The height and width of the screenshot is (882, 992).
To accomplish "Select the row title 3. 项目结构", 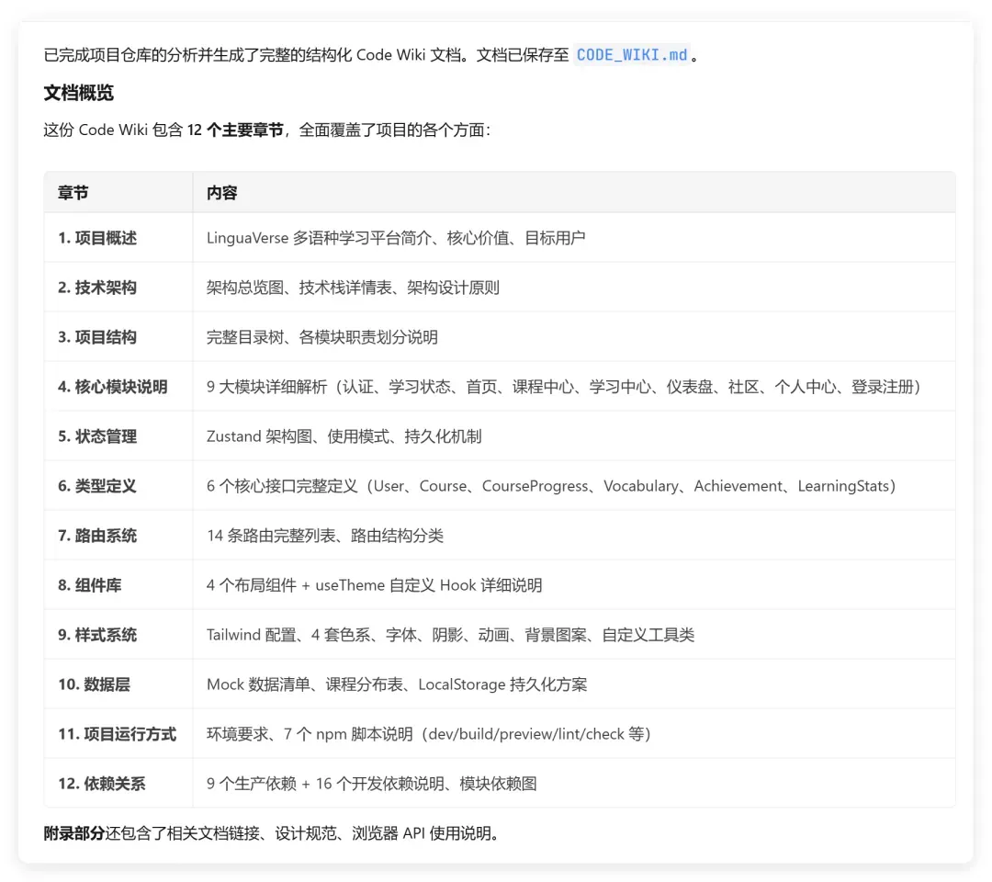I will 97,337.
